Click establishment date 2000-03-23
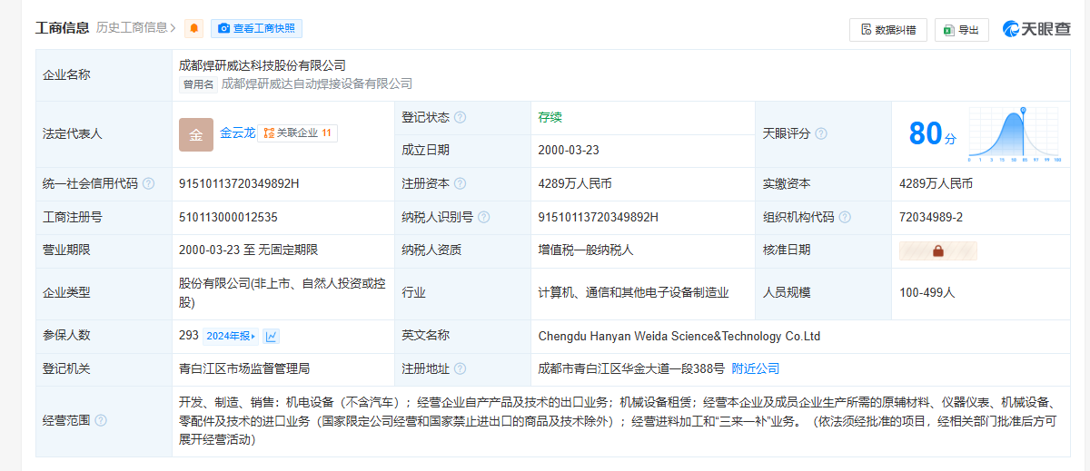Image resolution: width=1090 pixels, height=471 pixels. click(569, 151)
